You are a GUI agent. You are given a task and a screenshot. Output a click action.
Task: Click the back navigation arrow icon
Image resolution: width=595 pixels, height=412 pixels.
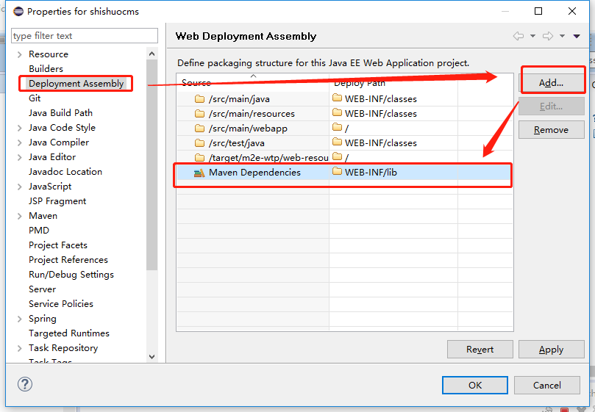(519, 36)
